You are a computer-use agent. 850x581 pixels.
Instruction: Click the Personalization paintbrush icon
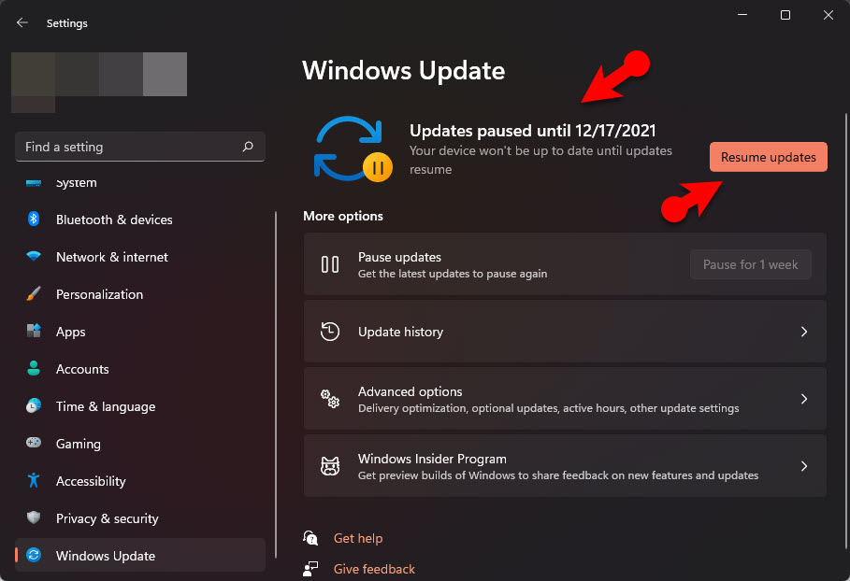(34, 293)
